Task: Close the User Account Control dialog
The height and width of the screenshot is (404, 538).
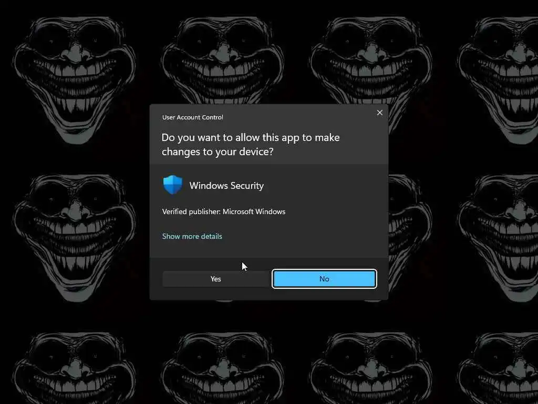Action: click(x=379, y=113)
